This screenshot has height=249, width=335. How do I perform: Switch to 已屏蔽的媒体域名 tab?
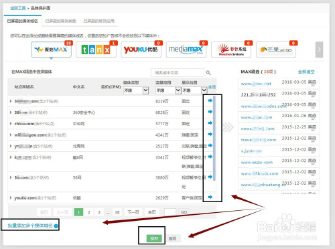pos(23,21)
